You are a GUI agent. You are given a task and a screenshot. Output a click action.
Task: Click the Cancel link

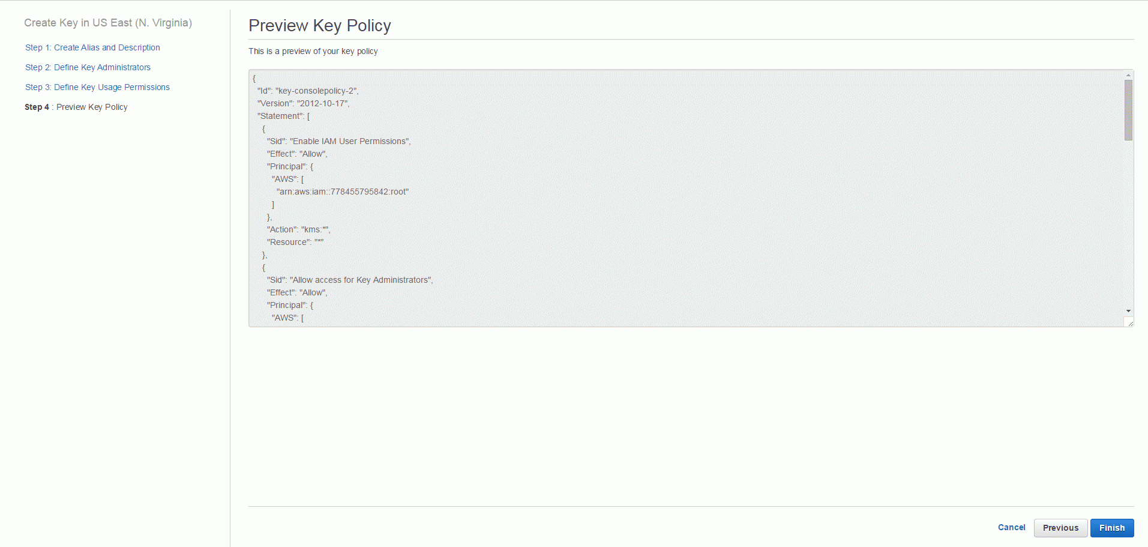(x=1012, y=527)
